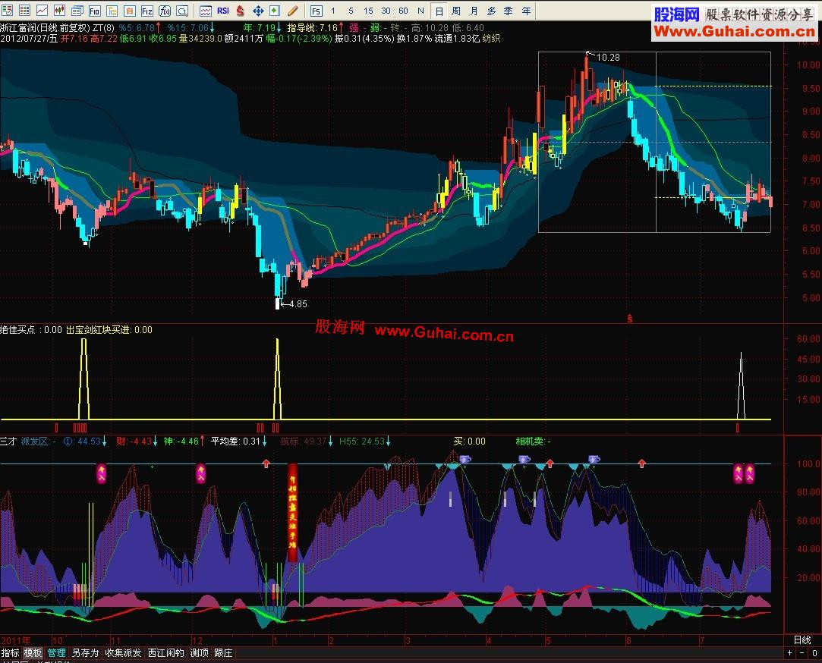Switch to yearly 年 period
This screenshot has width=822, height=663.
click(526, 11)
